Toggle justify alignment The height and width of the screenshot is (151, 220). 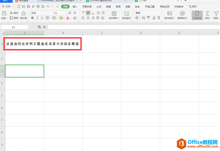click(x=98, y=18)
